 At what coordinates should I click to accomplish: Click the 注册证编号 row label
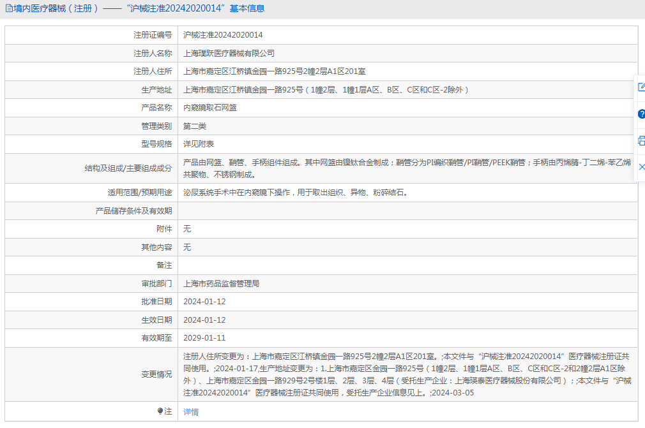(153, 35)
